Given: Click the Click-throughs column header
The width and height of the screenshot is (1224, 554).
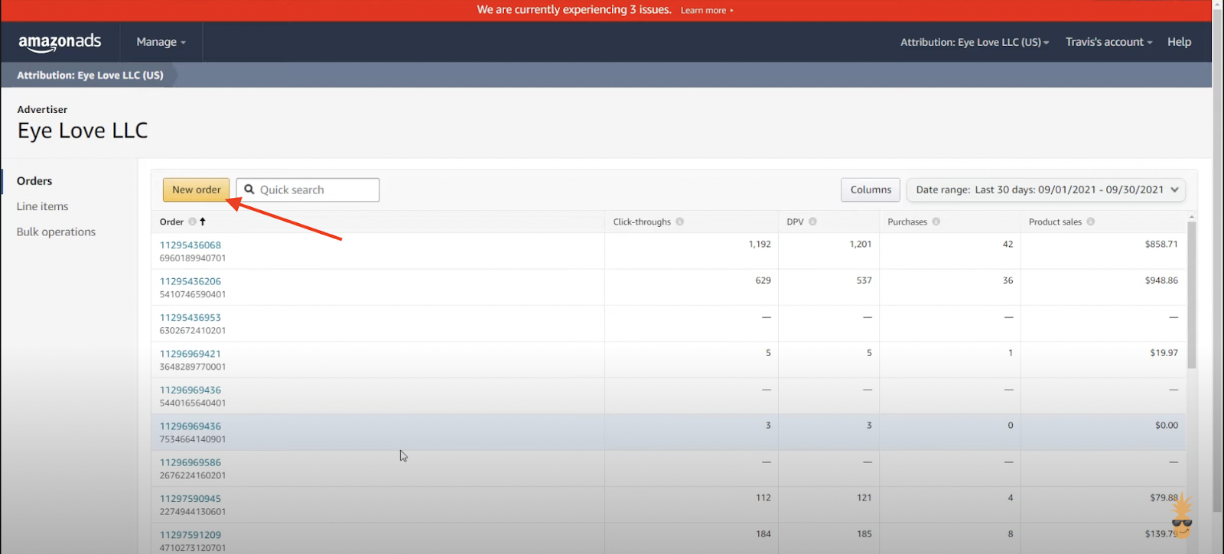Looking at the screenshot, I should pos(642,222).
